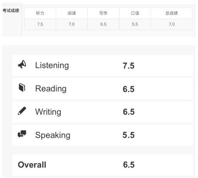Click the 考试成绩 section label
The width and height of the screenshot is (198, 178).
click(x=11, y=10)
